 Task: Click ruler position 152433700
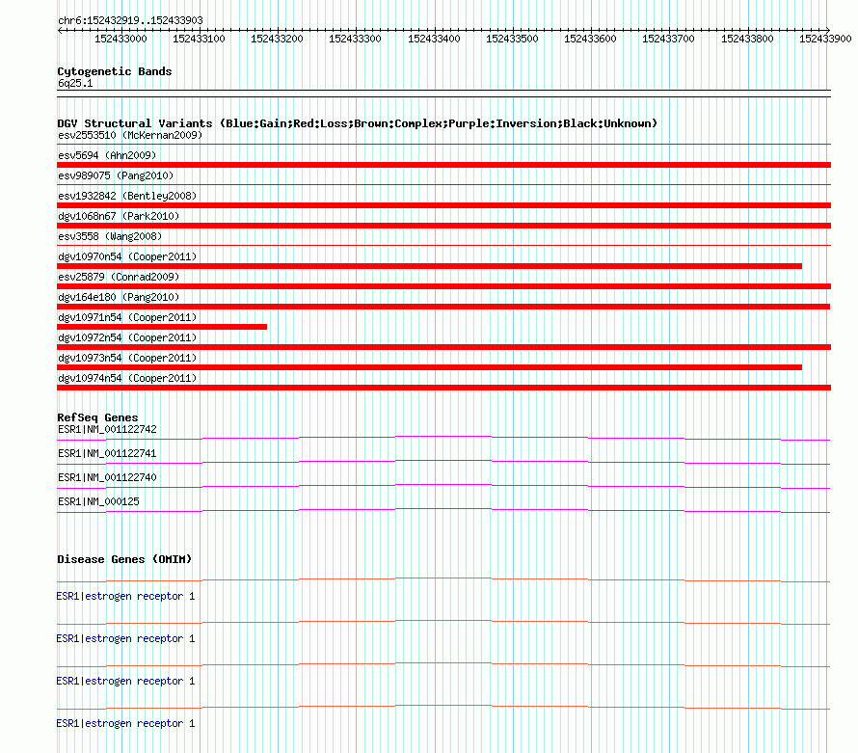668,39
